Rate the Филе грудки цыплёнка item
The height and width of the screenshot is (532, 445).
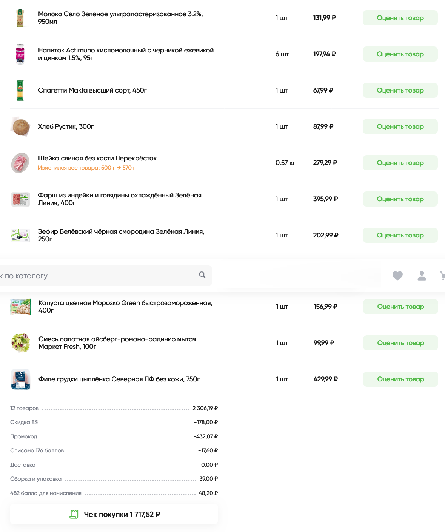(400, 379)
